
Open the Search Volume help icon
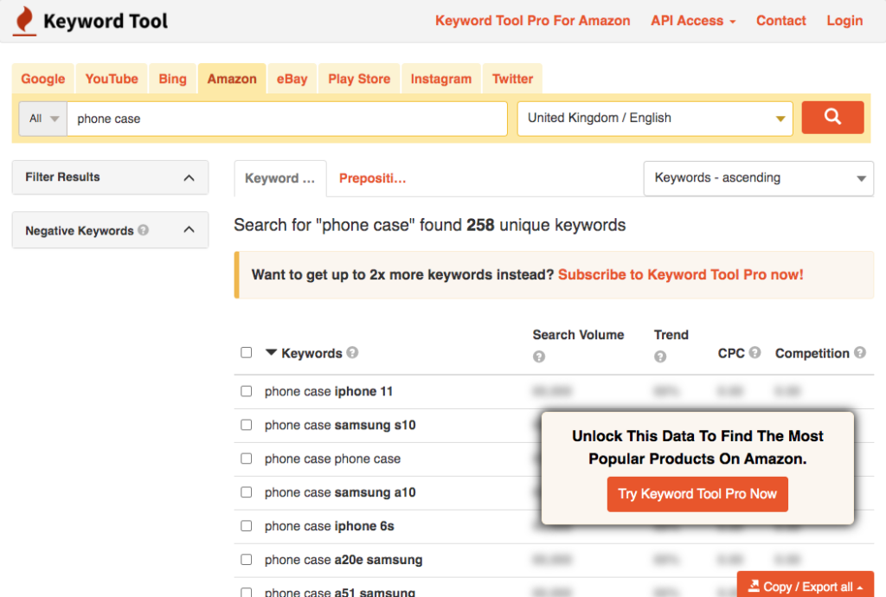point(539,356)
